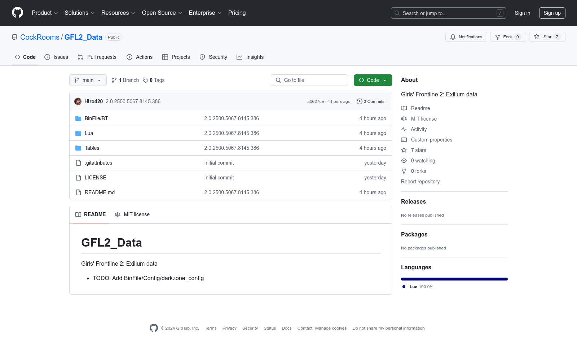Image resolution: width=577 pixels, height=361 pixels.
Task: Expand the Open Source menu
Action: coord(162,13)
